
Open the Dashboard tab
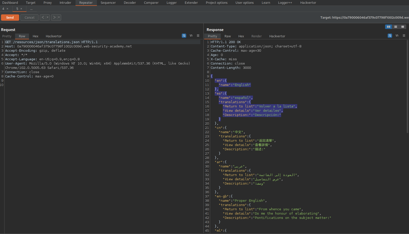pyautogui.click(x=10, y=3)
